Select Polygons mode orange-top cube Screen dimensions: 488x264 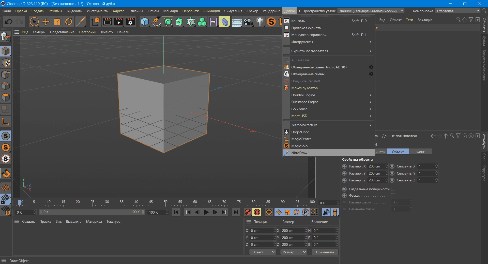pyautogui.click(x=6, y=97)
